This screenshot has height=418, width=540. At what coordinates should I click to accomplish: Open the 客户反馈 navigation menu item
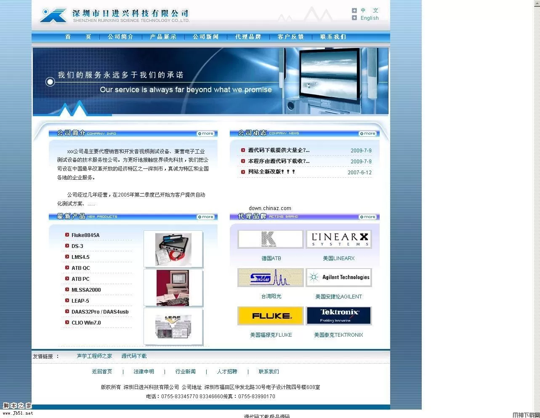(x=290, y=37)
